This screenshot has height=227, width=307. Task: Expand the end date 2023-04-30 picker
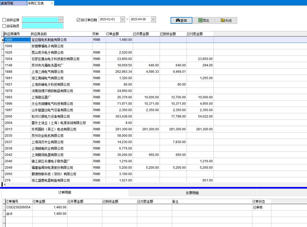(x=153, y=19)
